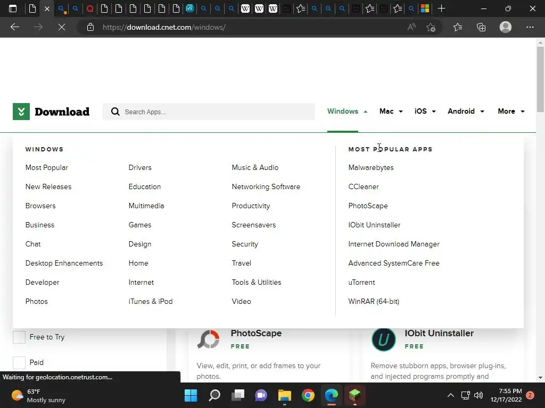Open taskbar Search icon
This screenshot has height=408, width=545.
pos(214,395)
